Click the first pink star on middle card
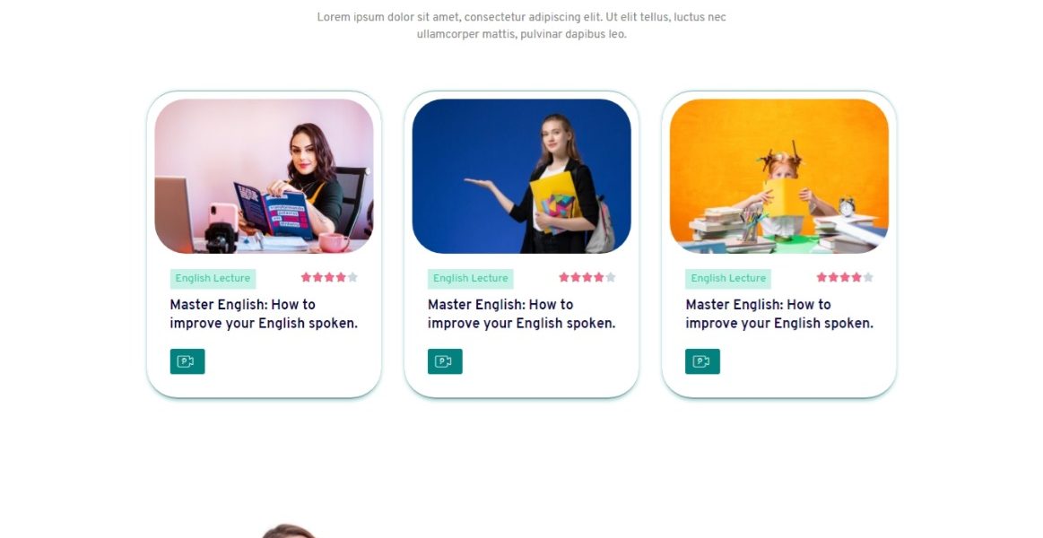1043x538 pixels. point(564,277)
